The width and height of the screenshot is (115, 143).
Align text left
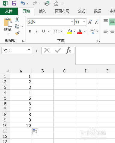pyautogui.click(x=106, y=31)
